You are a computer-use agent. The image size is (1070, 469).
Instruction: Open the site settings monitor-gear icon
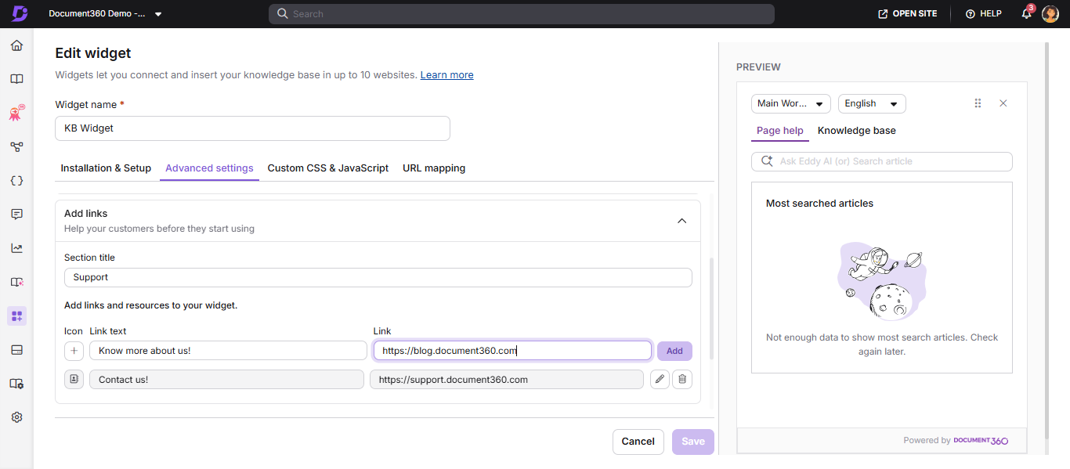(16, 384)
